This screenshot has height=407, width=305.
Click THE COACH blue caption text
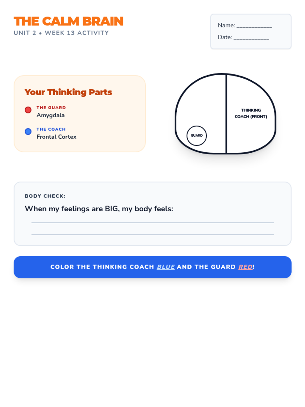[51, 129]
